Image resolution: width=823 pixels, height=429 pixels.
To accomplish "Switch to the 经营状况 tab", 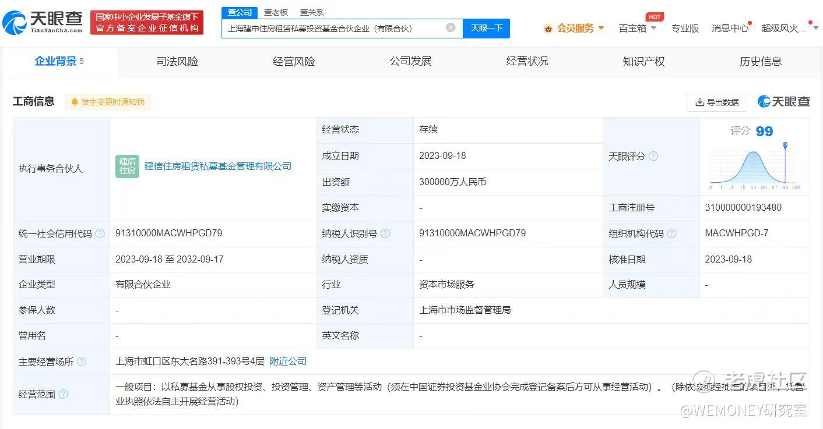I will pos(527,61).
